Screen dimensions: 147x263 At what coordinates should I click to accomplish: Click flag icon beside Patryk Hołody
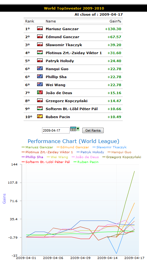coord(40,60)
